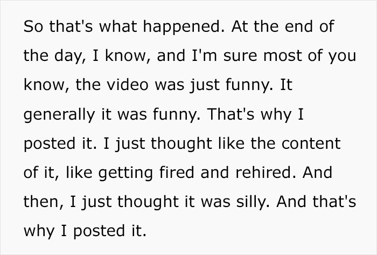Click the word "why" in the last line

(39, 232)
